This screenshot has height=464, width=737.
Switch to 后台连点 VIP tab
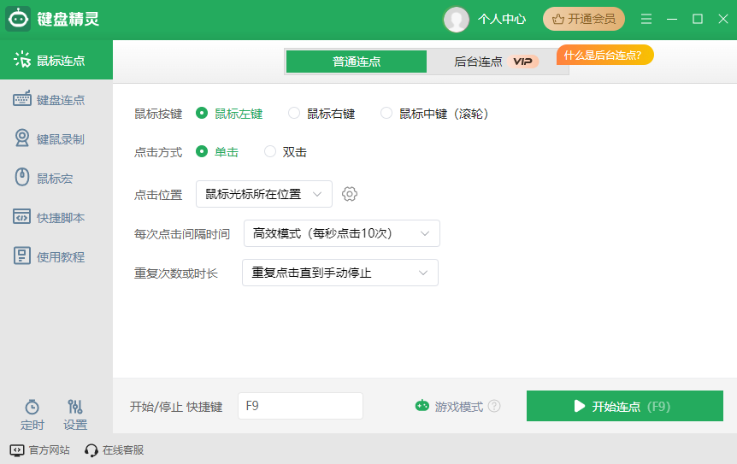click(496, 62)
